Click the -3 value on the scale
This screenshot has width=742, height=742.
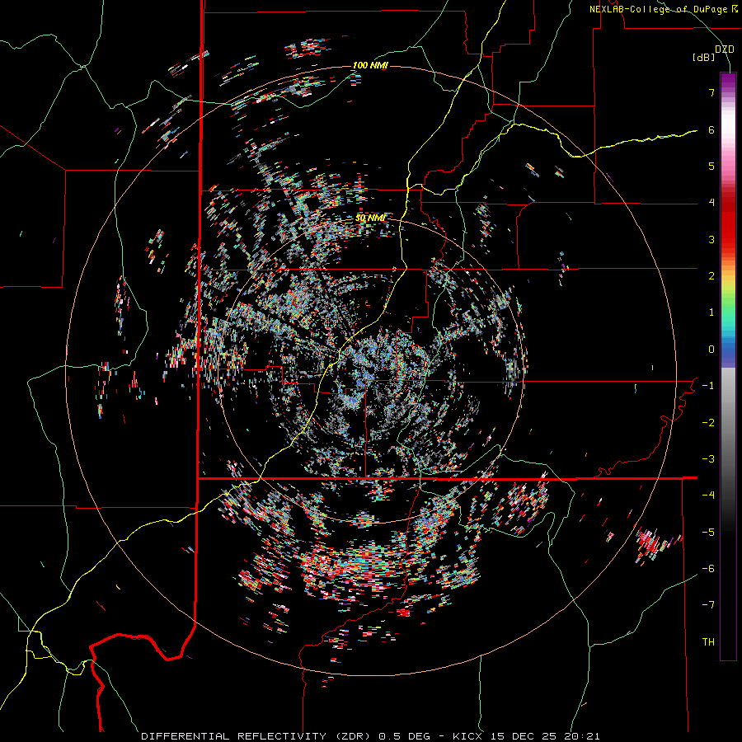coord(708,459)
